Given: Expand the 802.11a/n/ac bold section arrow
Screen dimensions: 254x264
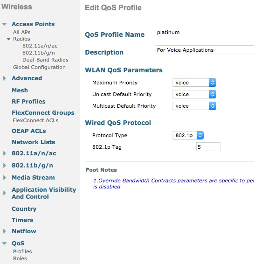Looking at the screenshot, I should pyautogui.click(x=5, y=153).
